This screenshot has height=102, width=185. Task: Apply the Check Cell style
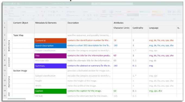[x=133, y=15]
